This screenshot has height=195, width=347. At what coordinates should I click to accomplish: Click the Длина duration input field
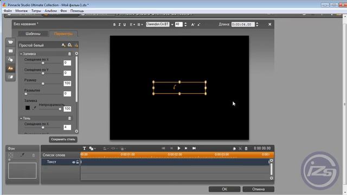pos(243,24)
